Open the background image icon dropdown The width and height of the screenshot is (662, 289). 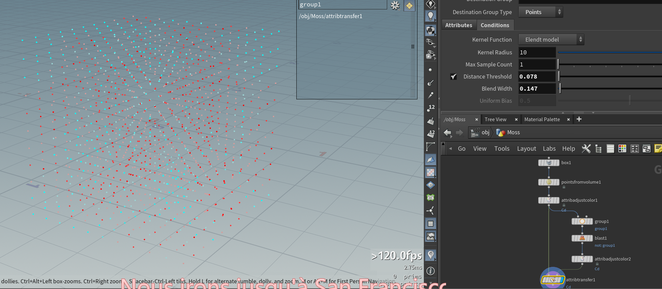tap(431, 236)
